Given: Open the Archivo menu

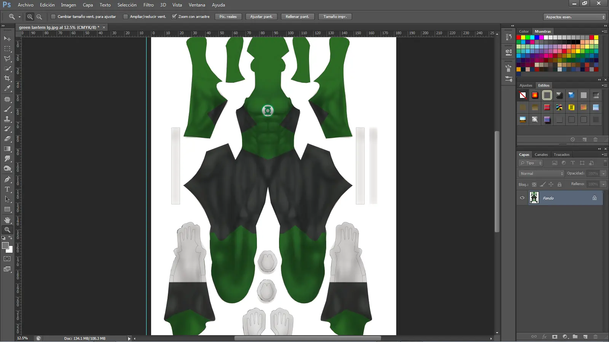Looking at the screenshot, I should tap(26, 5).
